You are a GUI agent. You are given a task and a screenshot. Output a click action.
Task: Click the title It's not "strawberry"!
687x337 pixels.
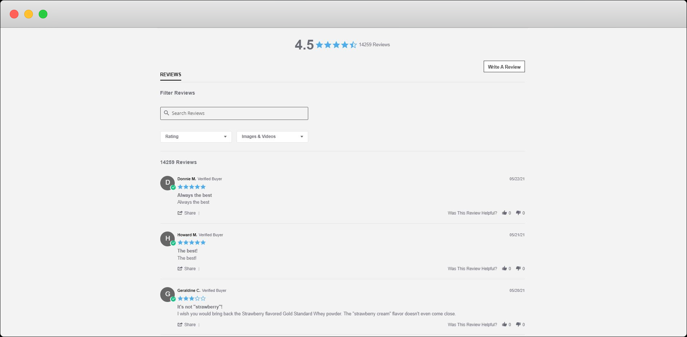coord(200,307)
